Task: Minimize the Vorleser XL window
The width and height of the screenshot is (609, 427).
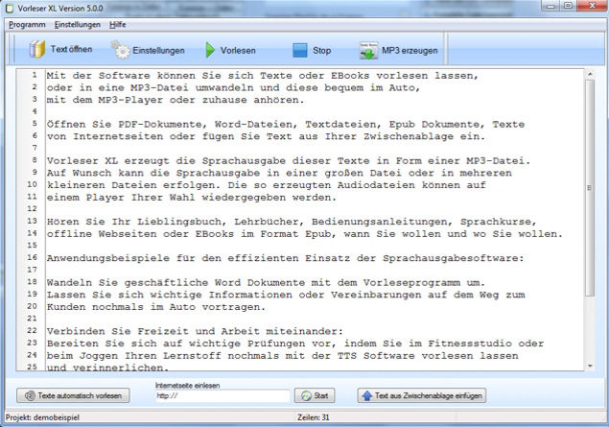Action: [550, 6]
